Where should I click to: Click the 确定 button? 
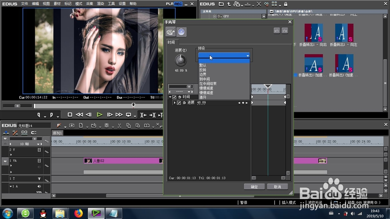[254, 187]
